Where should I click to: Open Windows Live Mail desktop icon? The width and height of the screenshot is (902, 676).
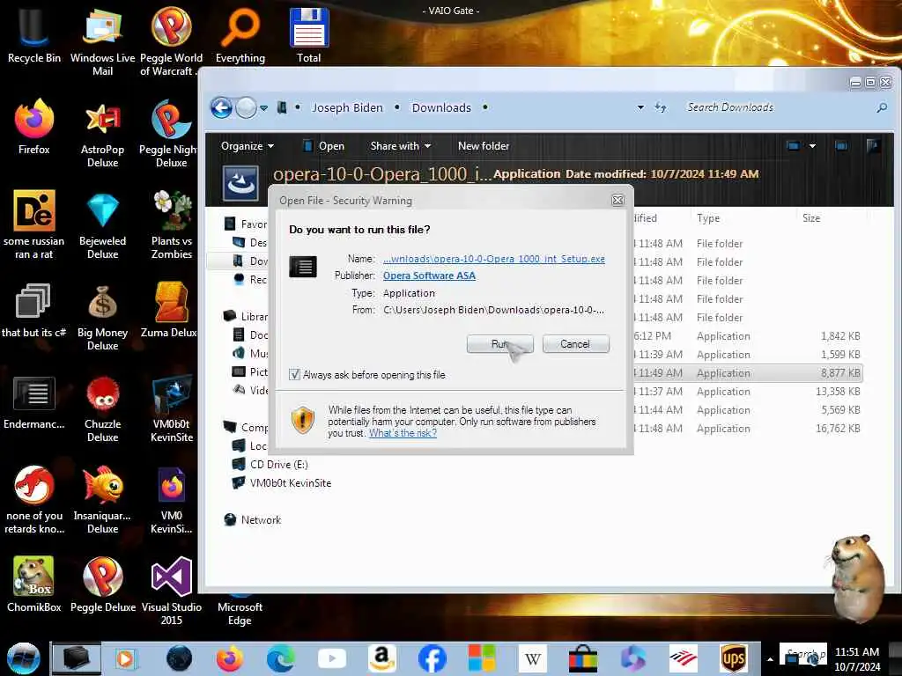coord(102,41)
